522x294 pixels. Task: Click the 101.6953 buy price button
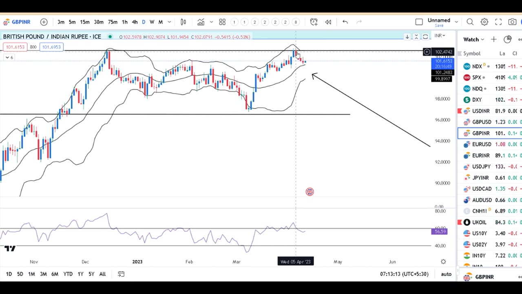(51, 47)
